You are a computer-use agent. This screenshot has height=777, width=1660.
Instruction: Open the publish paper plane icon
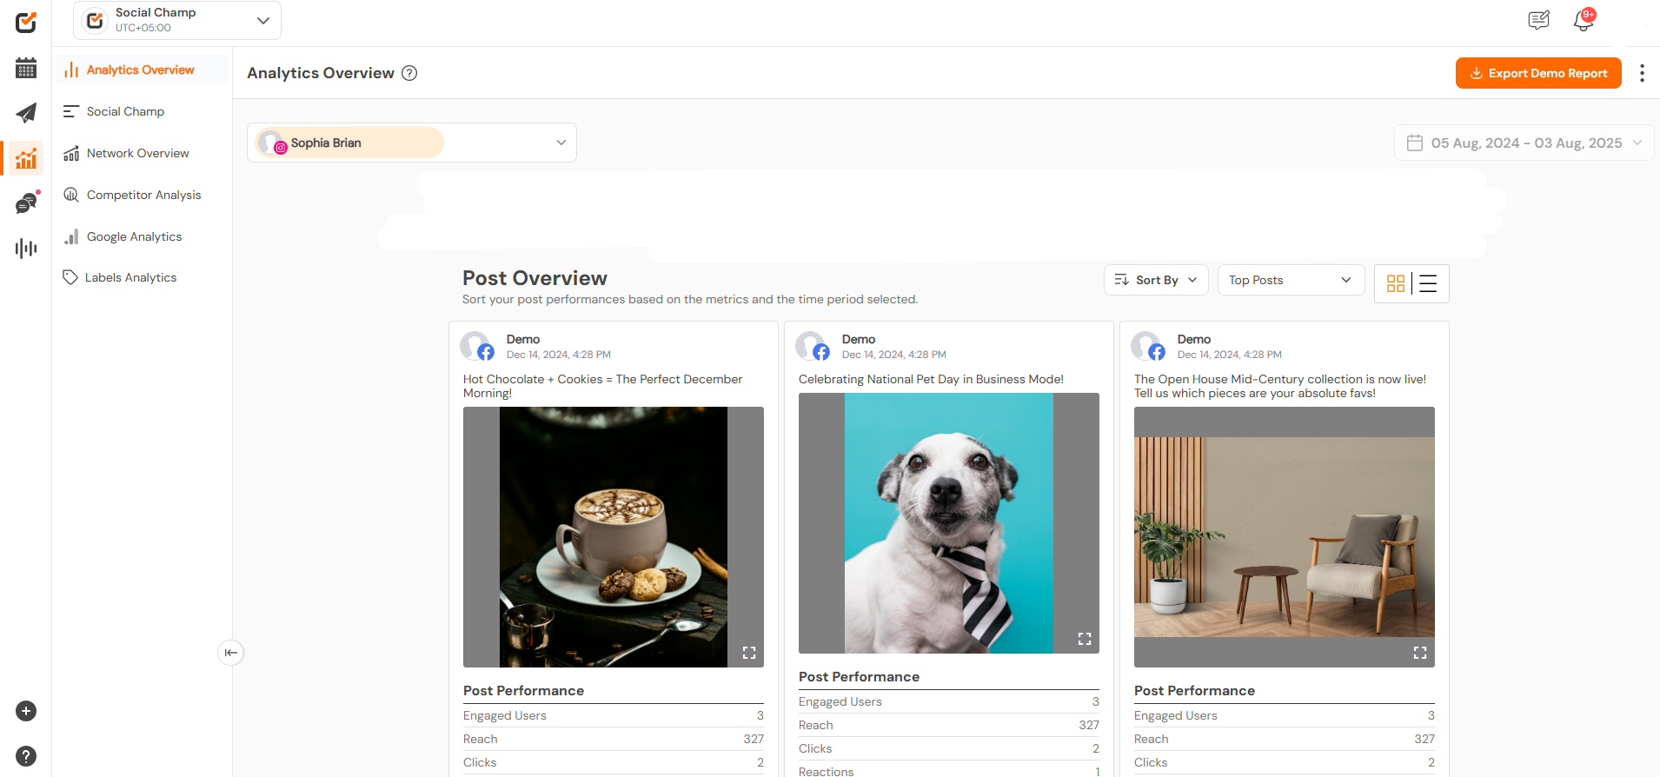click(26, 113)
